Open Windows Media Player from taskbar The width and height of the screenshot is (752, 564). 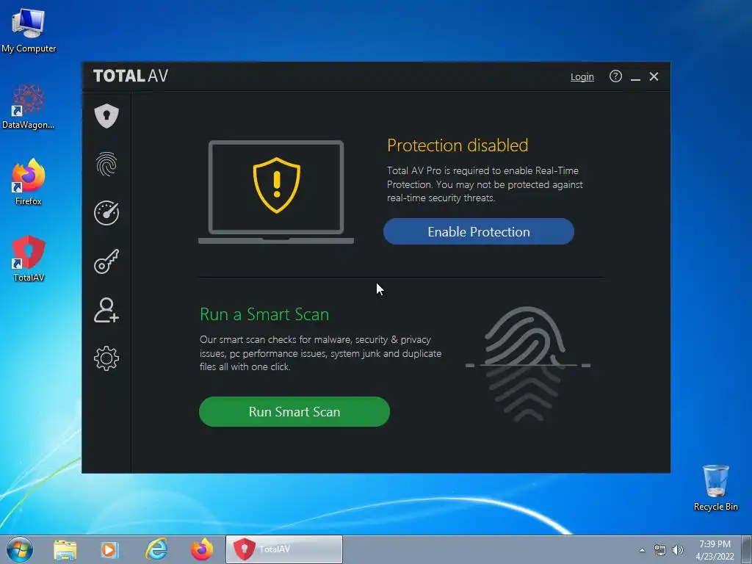click(x=110, y=549)
